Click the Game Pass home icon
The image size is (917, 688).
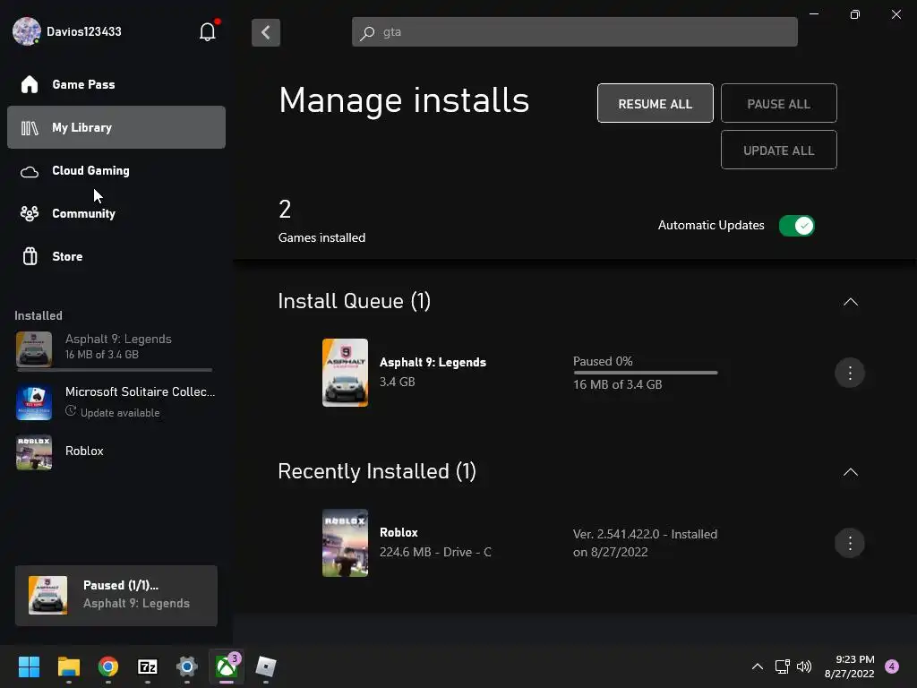(30, 84)
